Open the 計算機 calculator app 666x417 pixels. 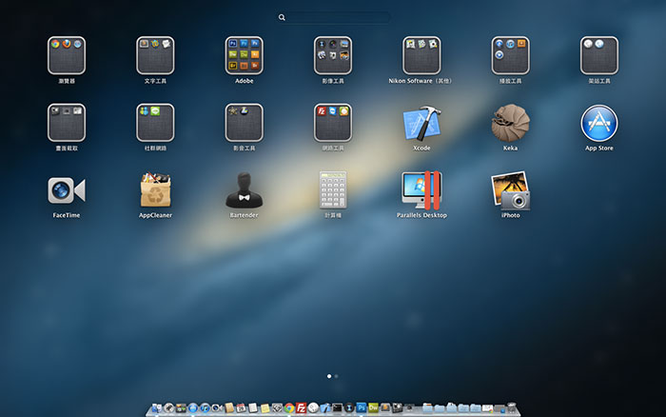(333, 190)
